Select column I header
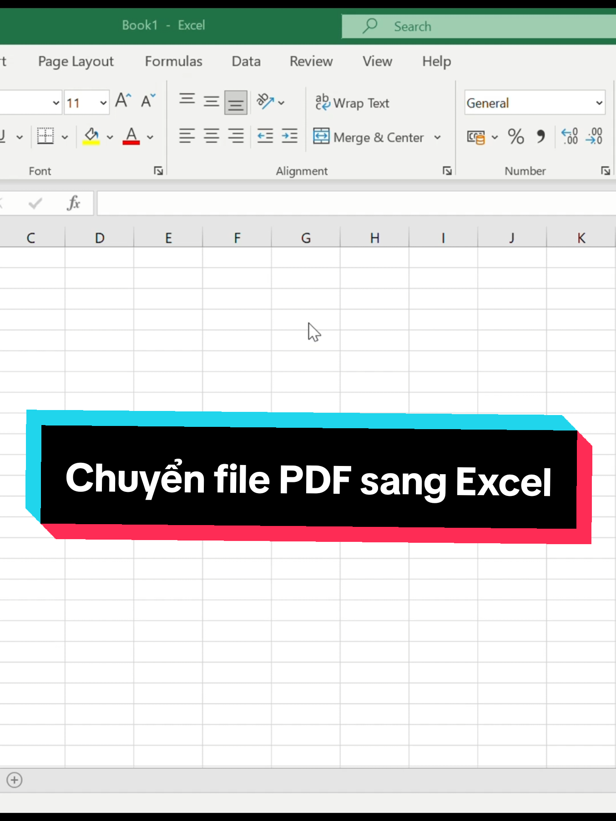This screenshot has width=616, height=821. [443, 238]
